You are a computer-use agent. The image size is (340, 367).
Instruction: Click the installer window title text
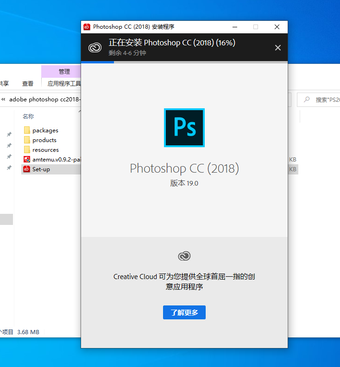tap(133, 27)
